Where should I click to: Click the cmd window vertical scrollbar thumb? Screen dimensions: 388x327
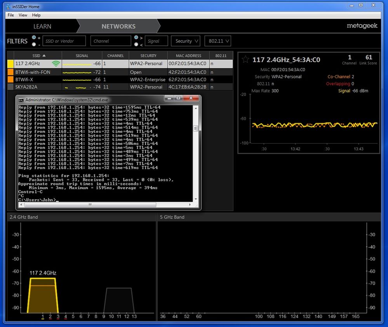coord(195,128)
